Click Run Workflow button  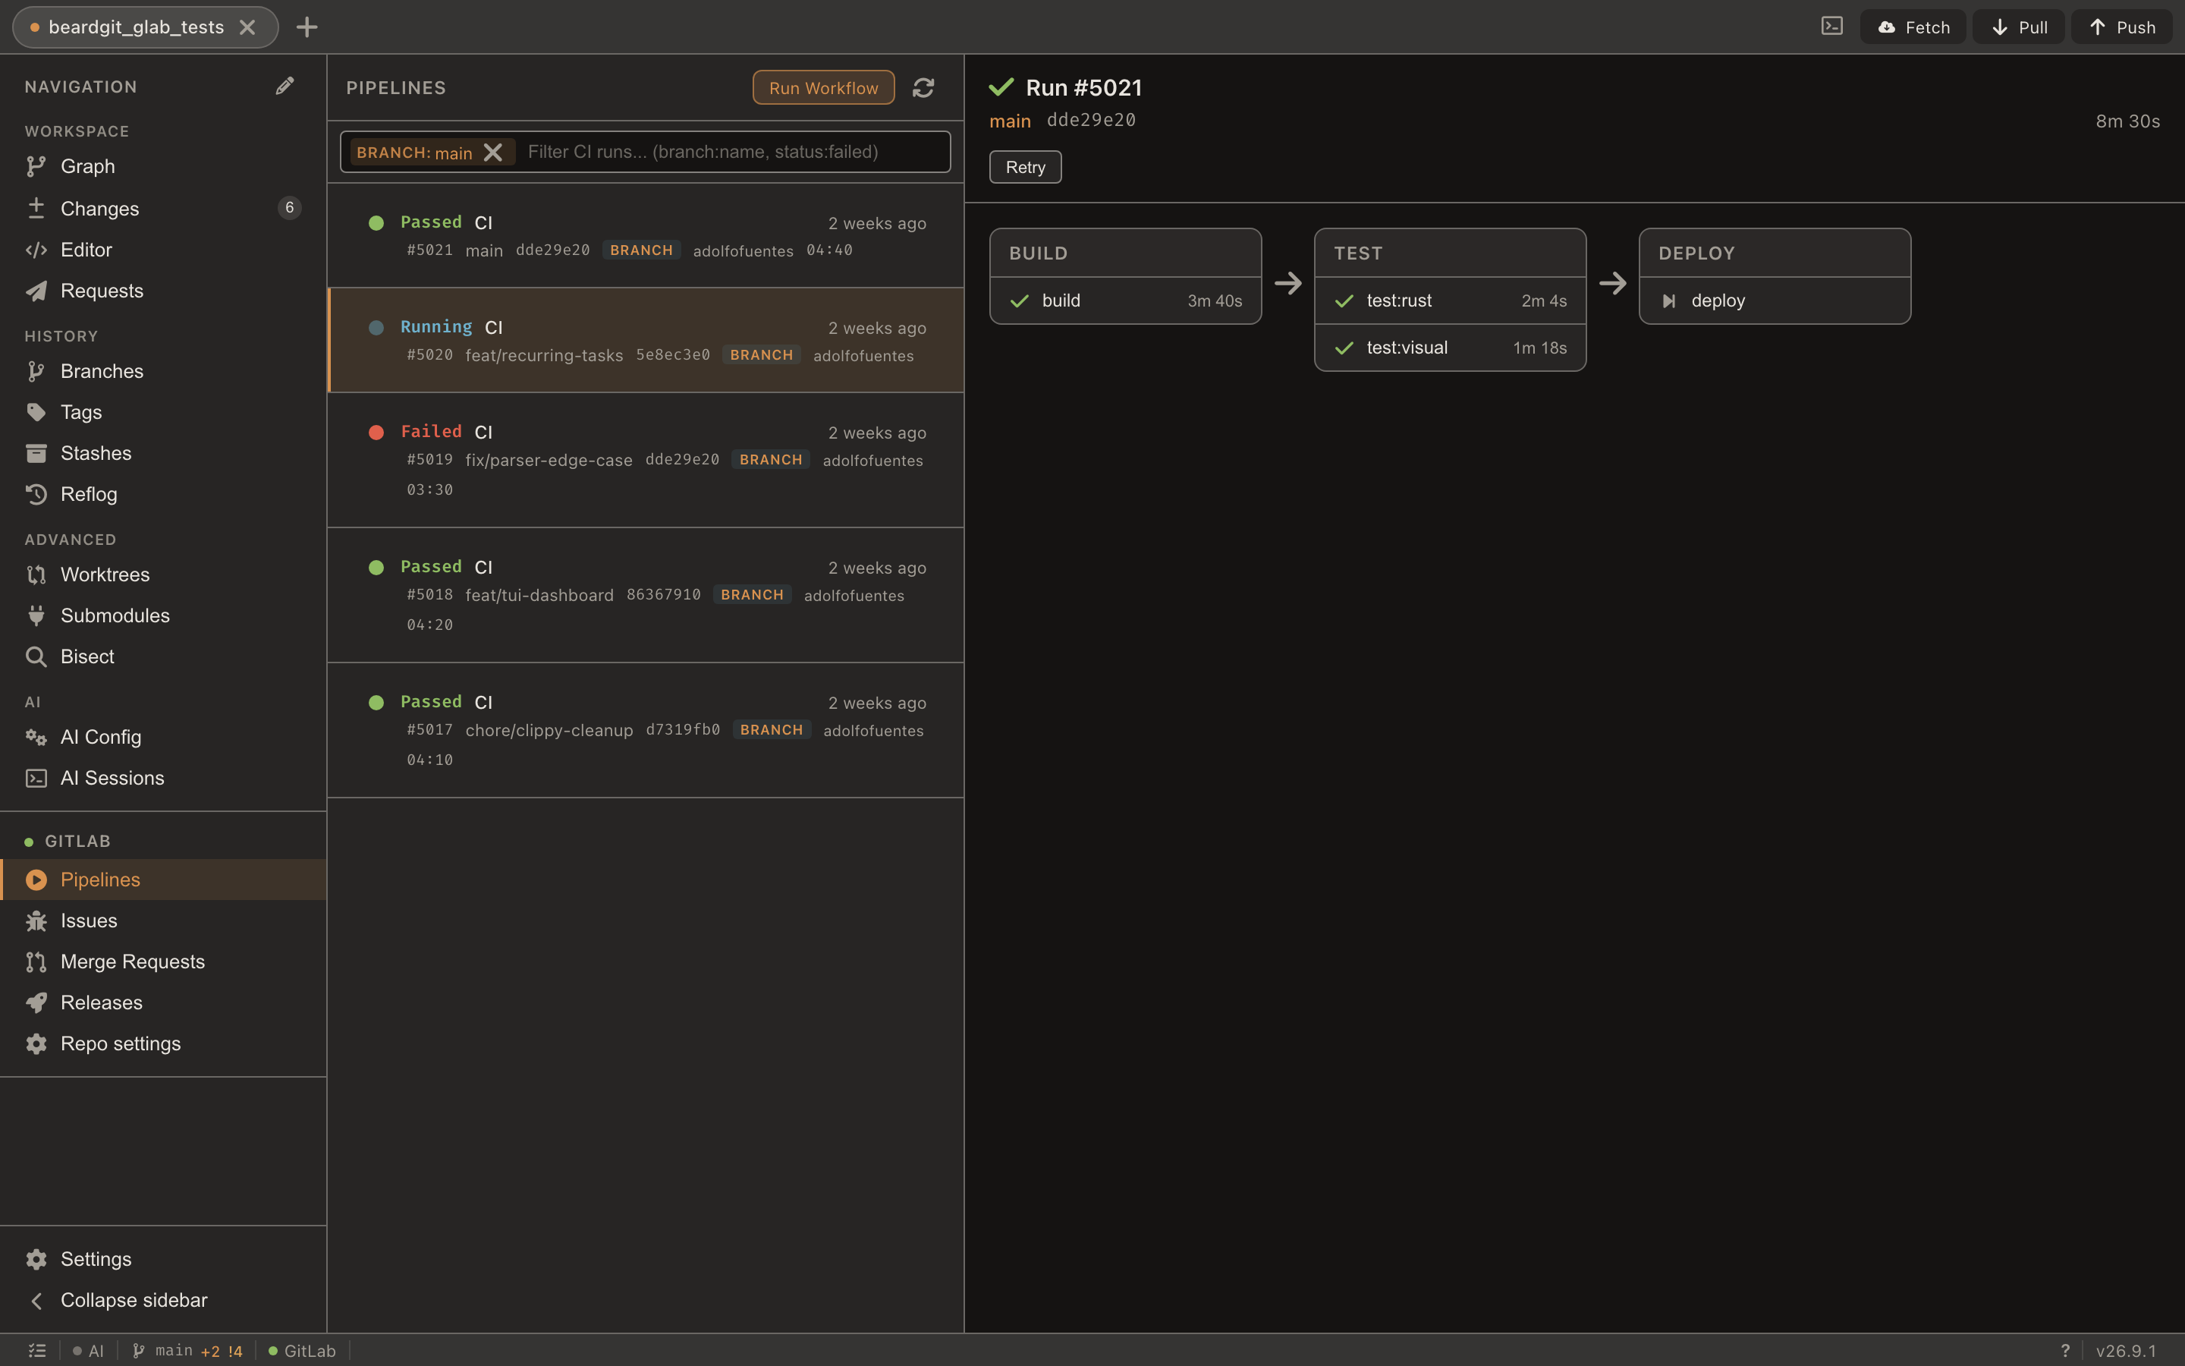823,87
